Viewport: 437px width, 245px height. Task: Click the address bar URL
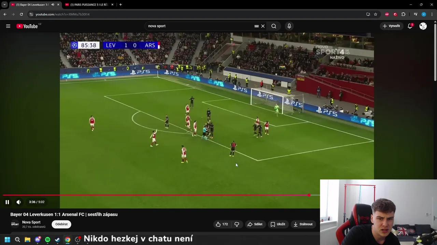62,14
